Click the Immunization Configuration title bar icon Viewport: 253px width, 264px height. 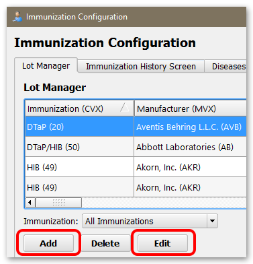point(17,17)
